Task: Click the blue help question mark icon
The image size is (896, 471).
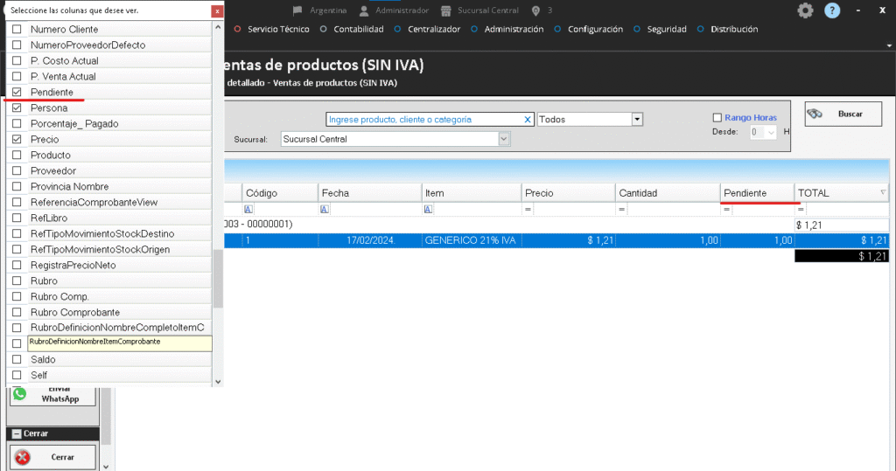Action: [x=832, y=10]
